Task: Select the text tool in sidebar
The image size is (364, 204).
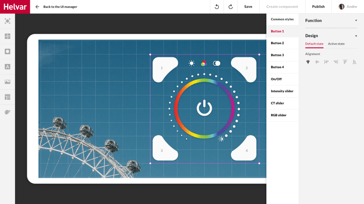Action: coord(8,67)
